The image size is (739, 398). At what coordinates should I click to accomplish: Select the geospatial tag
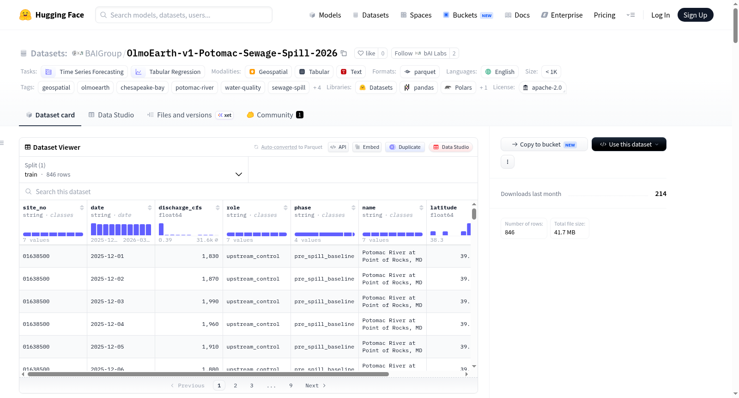tap(56, 87)
